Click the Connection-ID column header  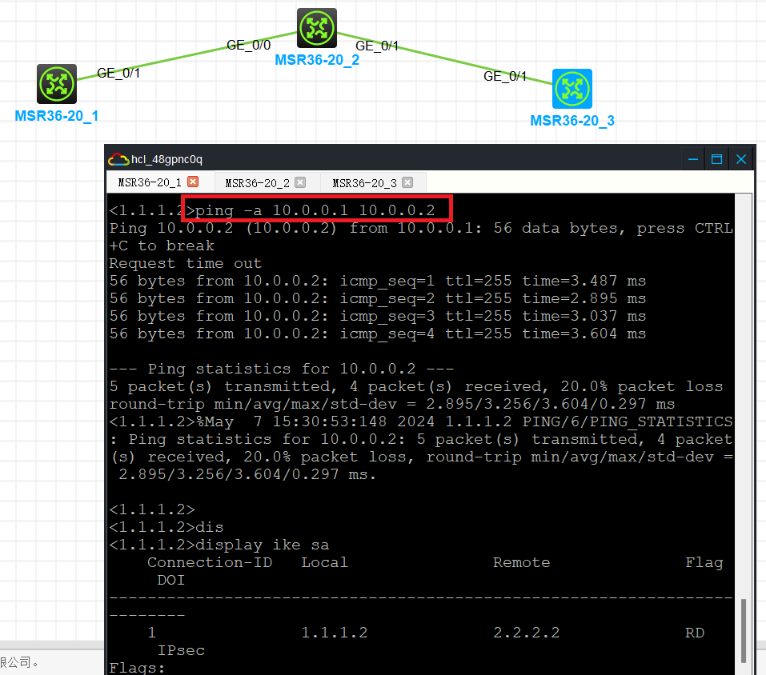point(210,562)
